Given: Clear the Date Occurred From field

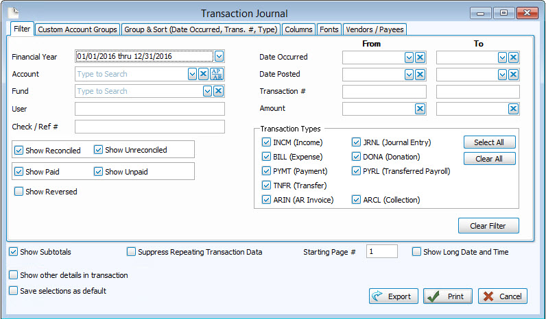Looking at the screenshot, I should (x=420, y=58).
